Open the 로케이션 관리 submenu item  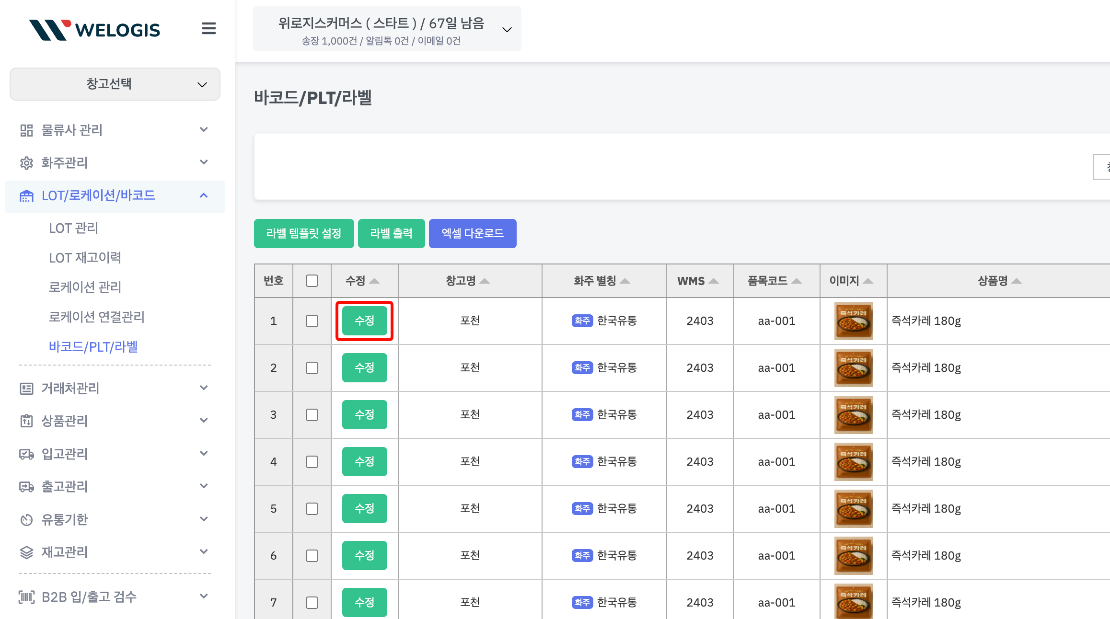(x=85, y=287)
